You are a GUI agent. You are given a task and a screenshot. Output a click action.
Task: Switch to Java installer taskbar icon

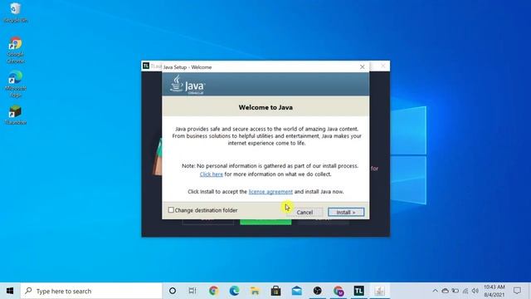point(380,291)
